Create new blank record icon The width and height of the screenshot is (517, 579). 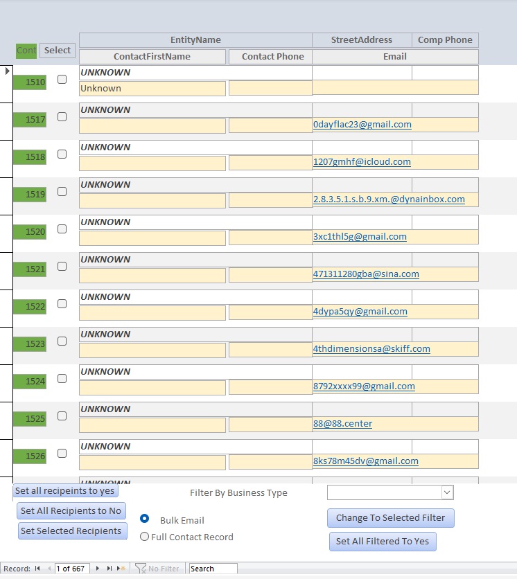point(121,569)
